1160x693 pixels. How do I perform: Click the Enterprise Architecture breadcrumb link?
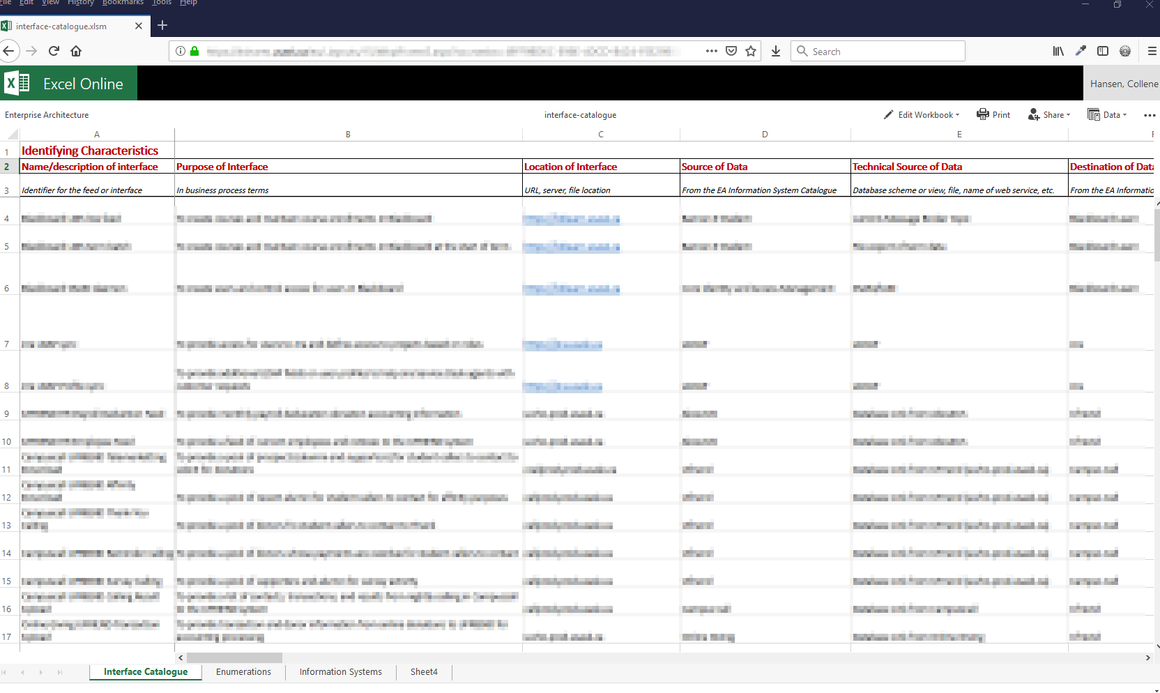pyautogui.click(x=47, y=115)
